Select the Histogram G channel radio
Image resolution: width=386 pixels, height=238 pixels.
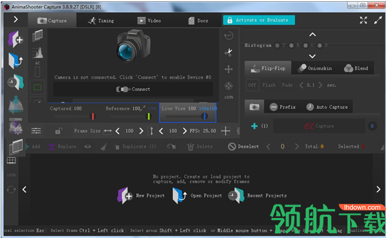(305, 46)
